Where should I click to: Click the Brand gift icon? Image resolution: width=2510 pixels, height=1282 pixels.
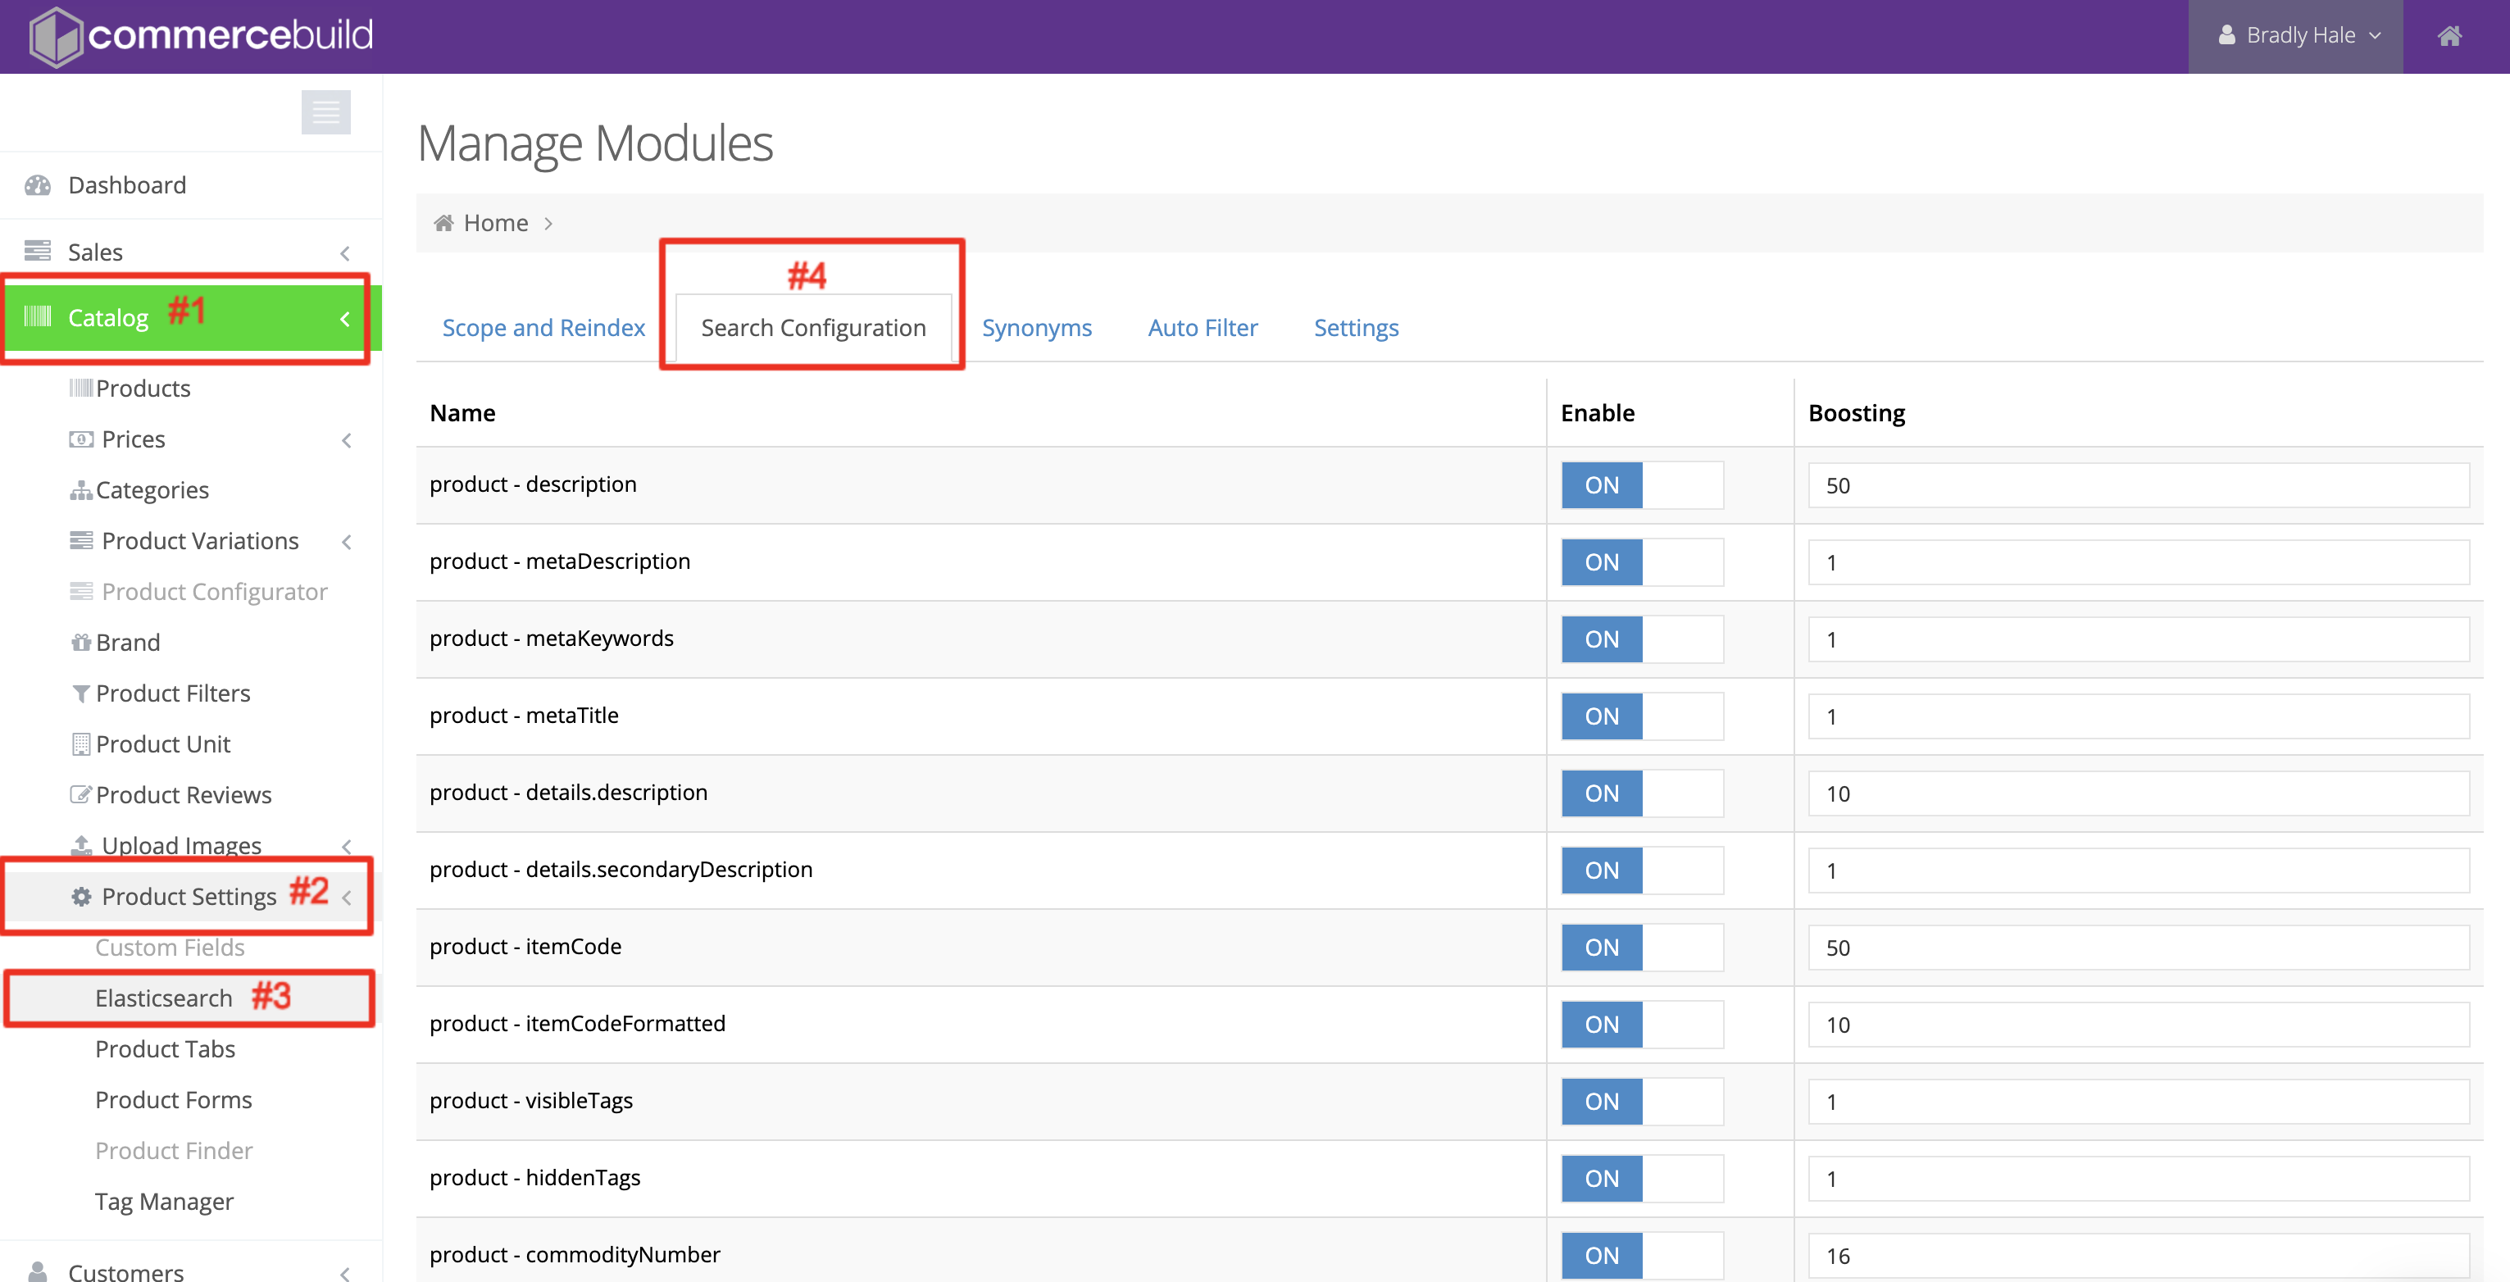81,643
